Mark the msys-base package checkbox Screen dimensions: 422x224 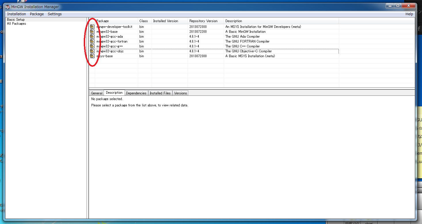pyautogui.click(x=92, y=56)
